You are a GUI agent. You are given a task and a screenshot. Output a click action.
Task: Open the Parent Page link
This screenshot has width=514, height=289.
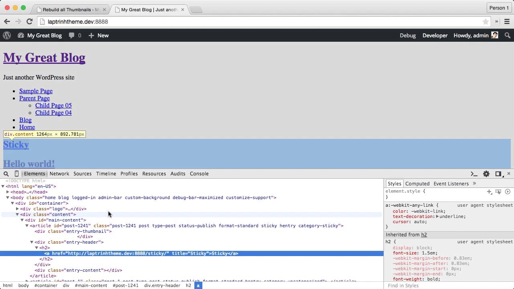coord(35,98)
